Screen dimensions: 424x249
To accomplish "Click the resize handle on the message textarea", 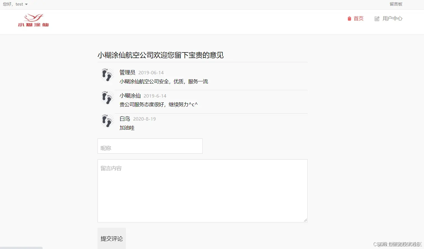I will tap(305, 220).
